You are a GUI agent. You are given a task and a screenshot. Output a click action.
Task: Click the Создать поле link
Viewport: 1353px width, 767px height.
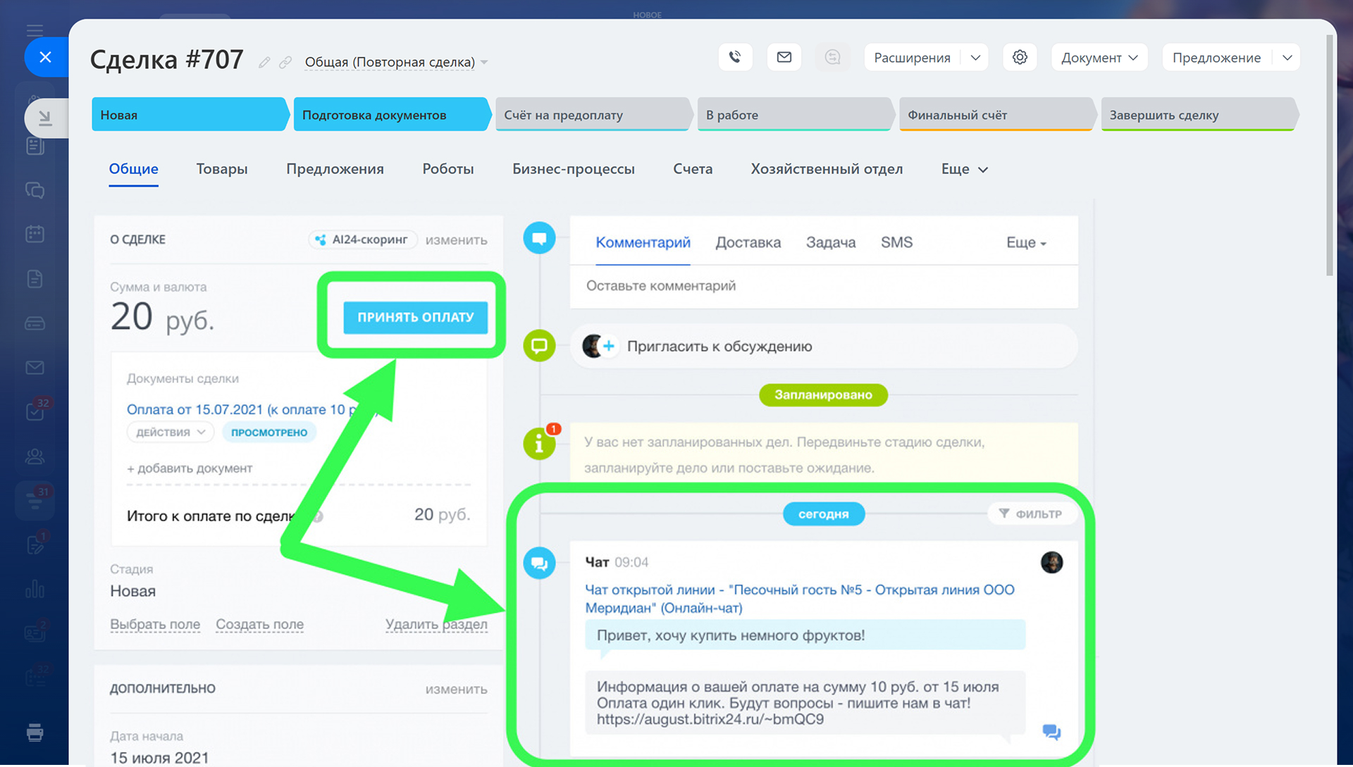pyautogui.click(x=260, y=625)
